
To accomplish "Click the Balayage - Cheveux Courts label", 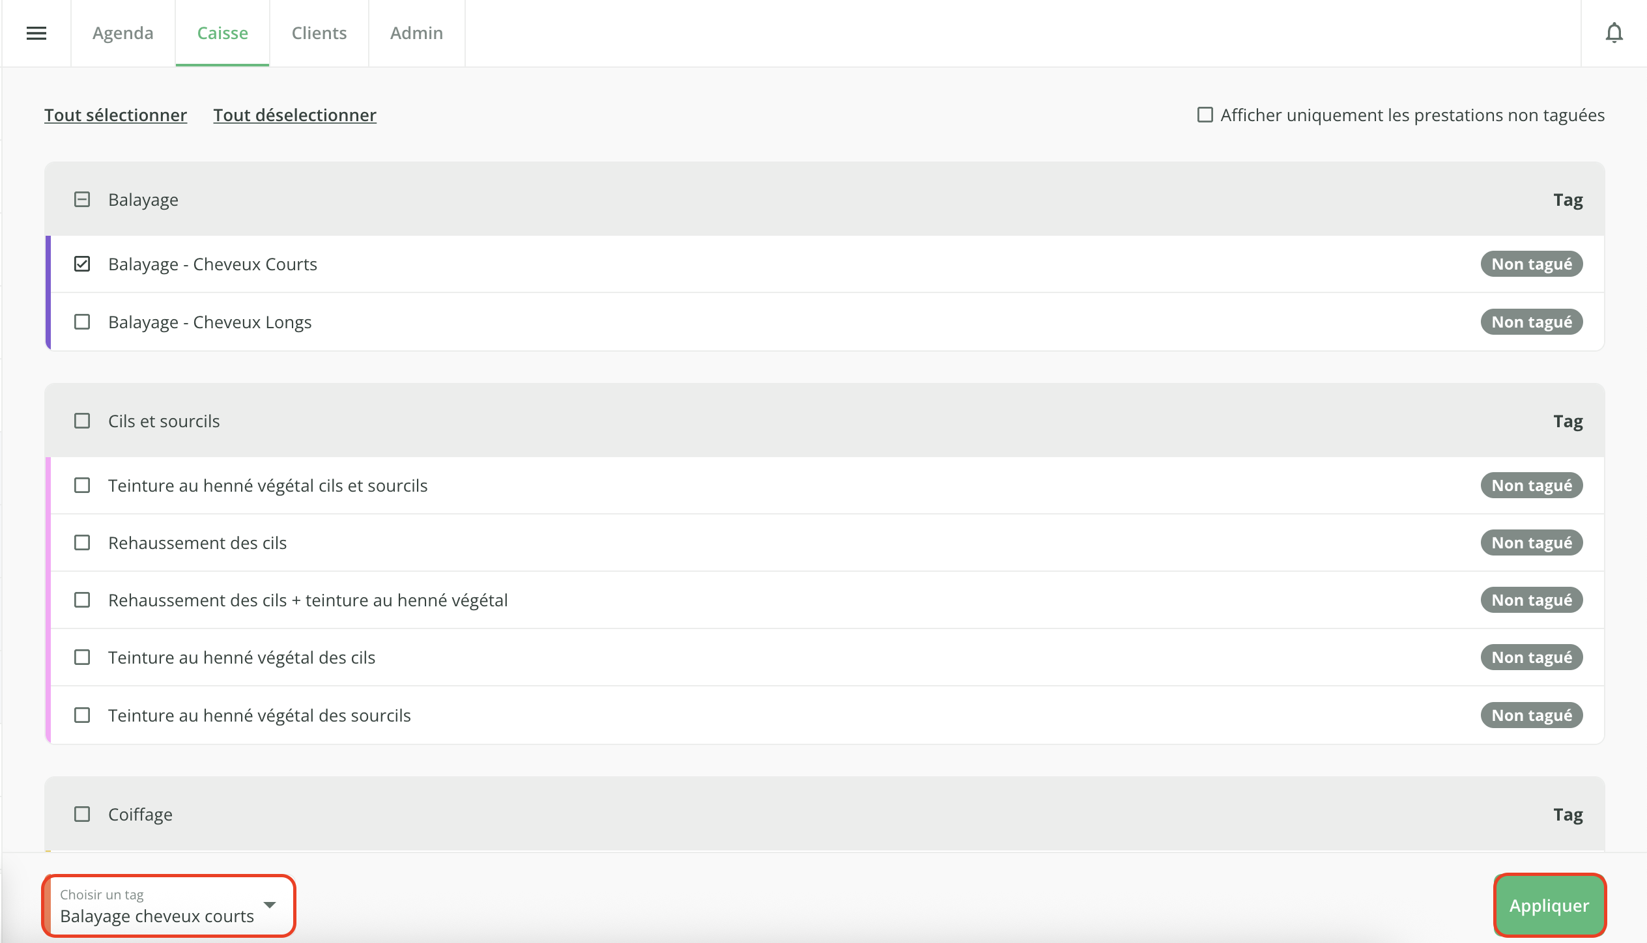I will (x=212, y=264).
